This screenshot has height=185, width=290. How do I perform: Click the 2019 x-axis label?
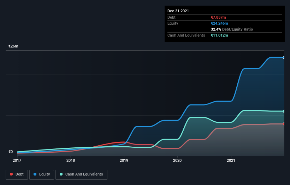click(x=124, y=160)
